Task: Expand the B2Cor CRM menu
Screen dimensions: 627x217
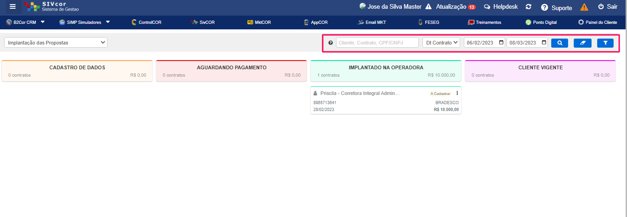Action: pyautogui.click(x=26, y=22)
